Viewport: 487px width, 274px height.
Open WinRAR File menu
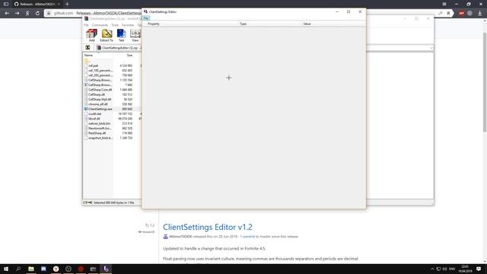coord(86,25)
